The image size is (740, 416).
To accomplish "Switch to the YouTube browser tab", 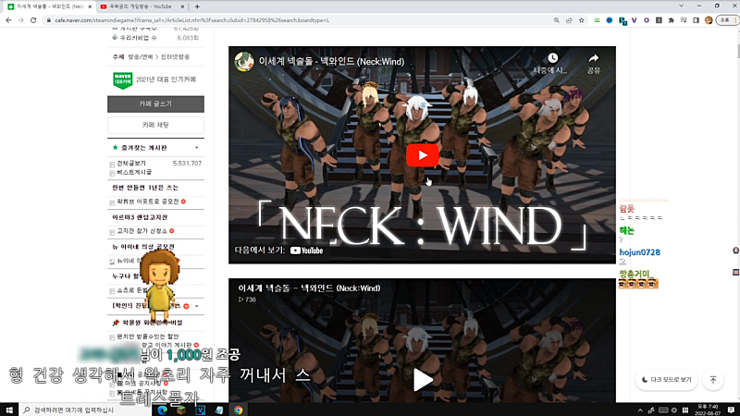I will 139,6.
